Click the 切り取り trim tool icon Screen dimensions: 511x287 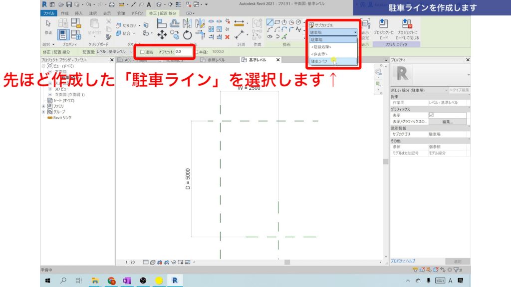tap(119, 24)
